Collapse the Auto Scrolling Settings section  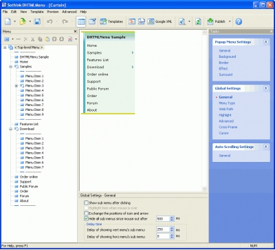pyautogui.click(x=265, y=147)
